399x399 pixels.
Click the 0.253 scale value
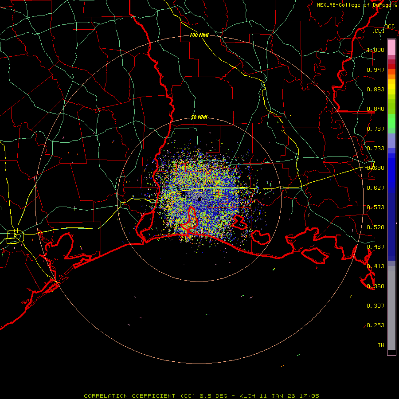(376, 325)
